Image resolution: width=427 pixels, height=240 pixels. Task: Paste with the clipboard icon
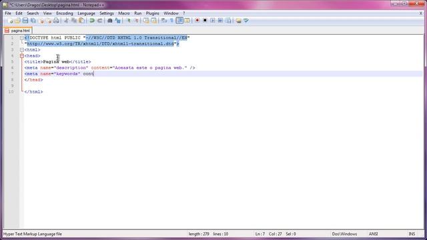click(81, 21)
